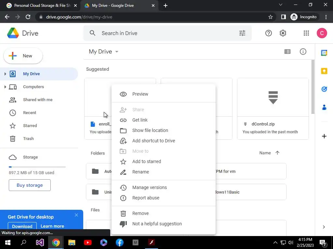Click the Learn more link
Screen dimensions: 333x249
click(52, 226)
